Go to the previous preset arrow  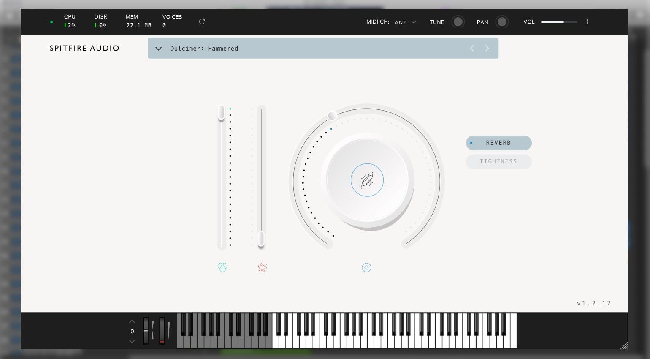pos(472,48)
